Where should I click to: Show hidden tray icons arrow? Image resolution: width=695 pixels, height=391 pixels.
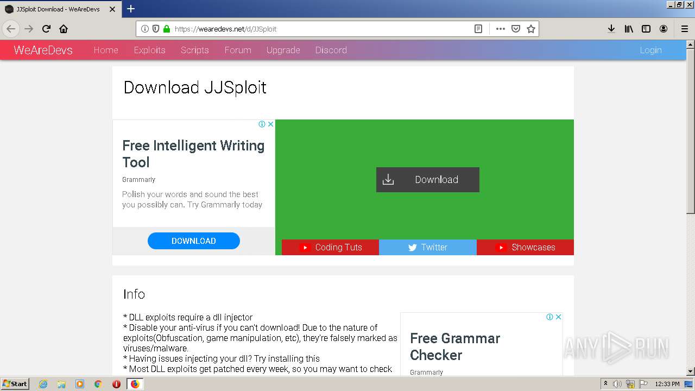point(605,384)
